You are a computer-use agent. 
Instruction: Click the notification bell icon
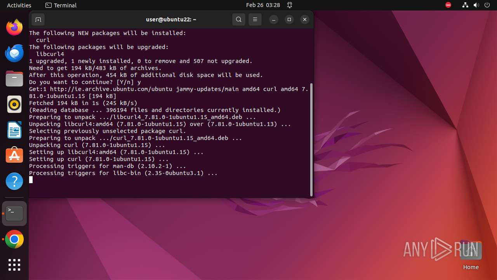(x=290, y=5)
